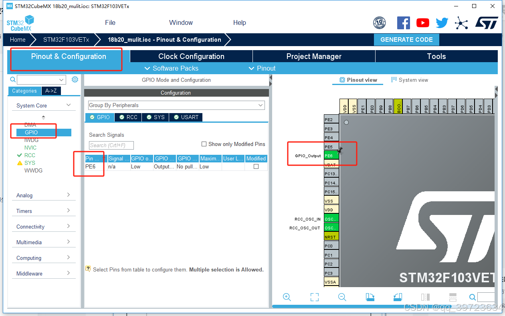Screen dimensions: 505x316
Task: Click the warning icon beside SYS
Action: click(19, 163)
